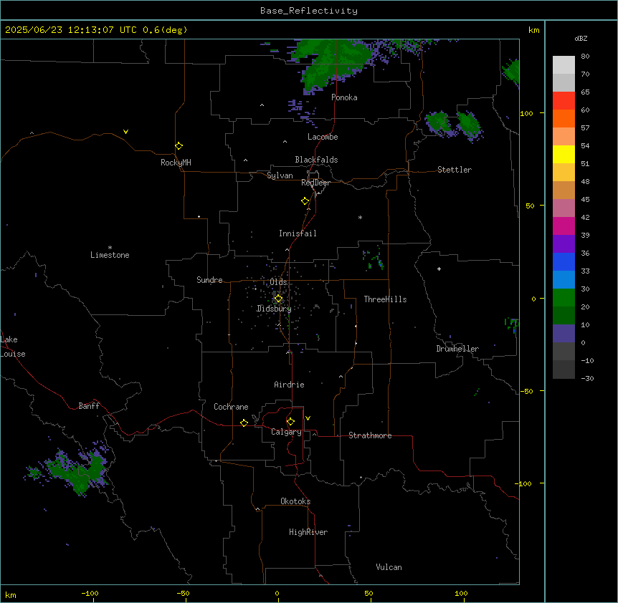Pick the dark green 10-20 dBZ legend color
618x603 pixels.
[x=564, y=316]
